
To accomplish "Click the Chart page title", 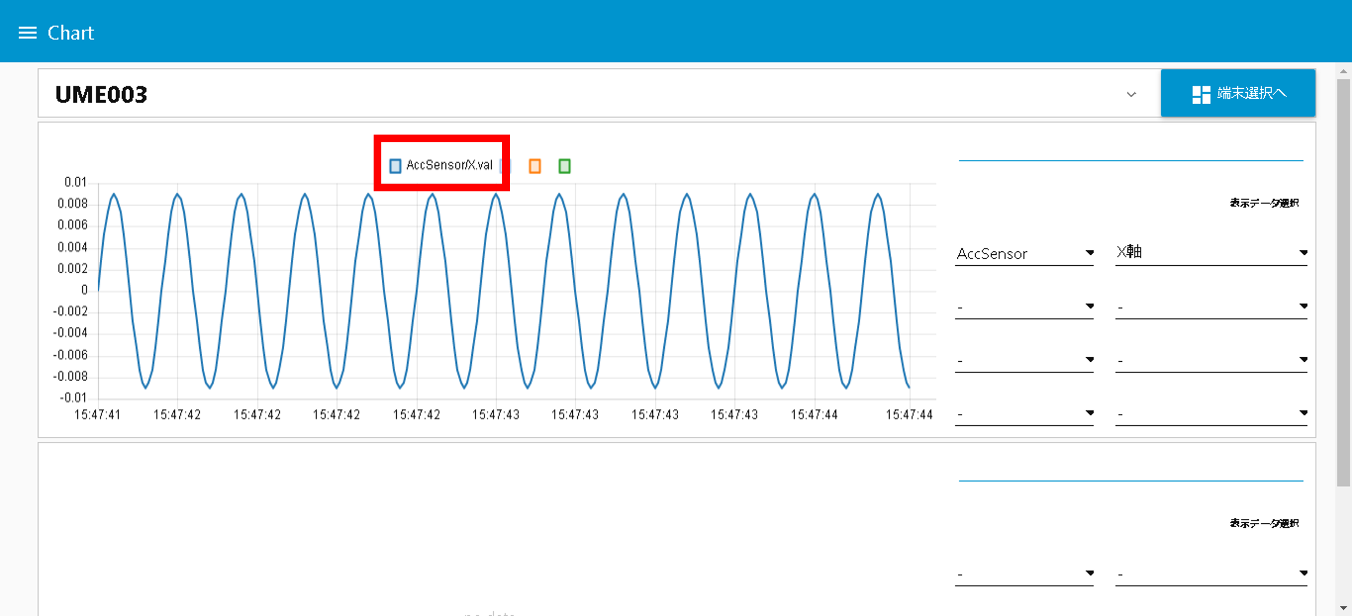I will 71,33.
